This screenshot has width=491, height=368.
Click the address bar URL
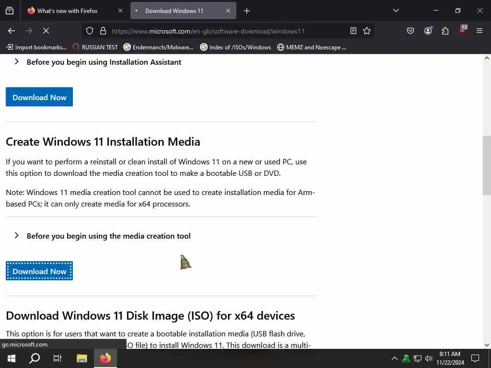point(208,31)
